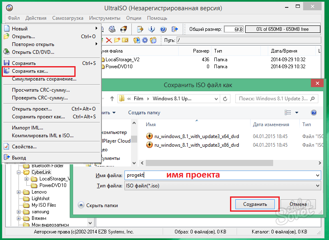Click the blue gear settings icon
The image size is (329, 240).
pos(145,40)
